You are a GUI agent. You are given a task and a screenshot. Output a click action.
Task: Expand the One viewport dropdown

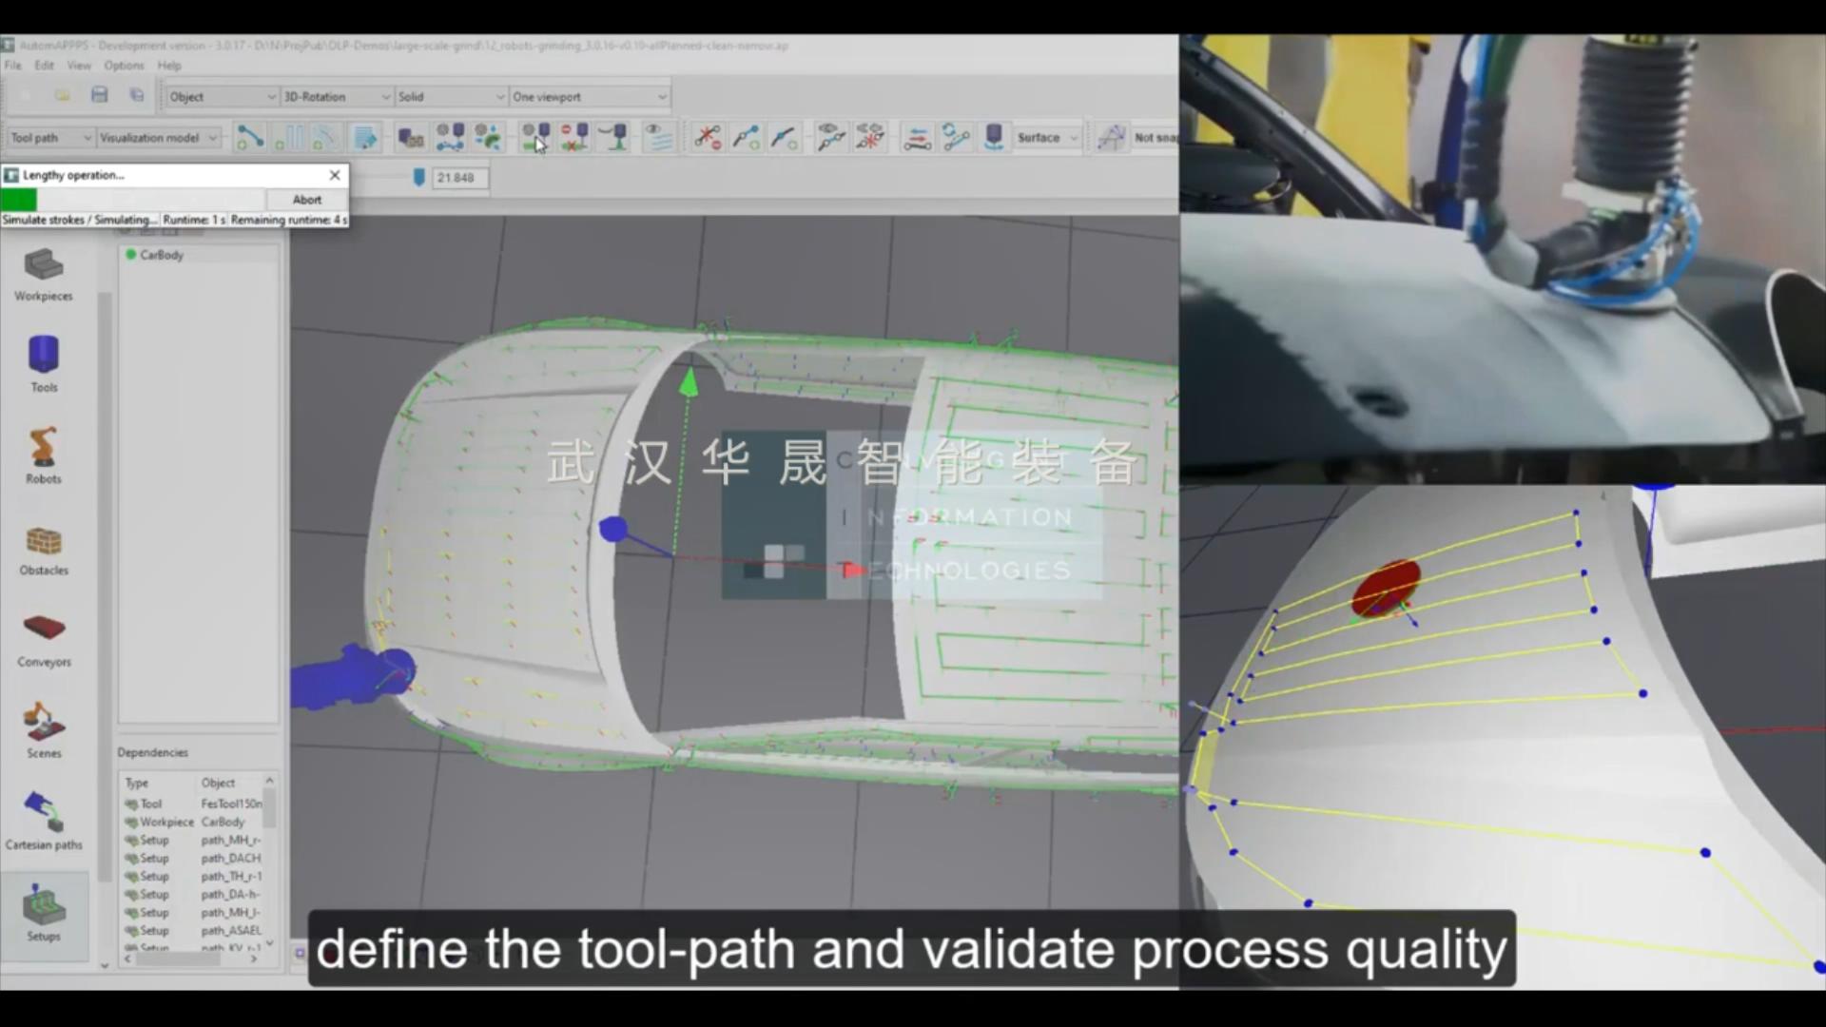[590, 97]
